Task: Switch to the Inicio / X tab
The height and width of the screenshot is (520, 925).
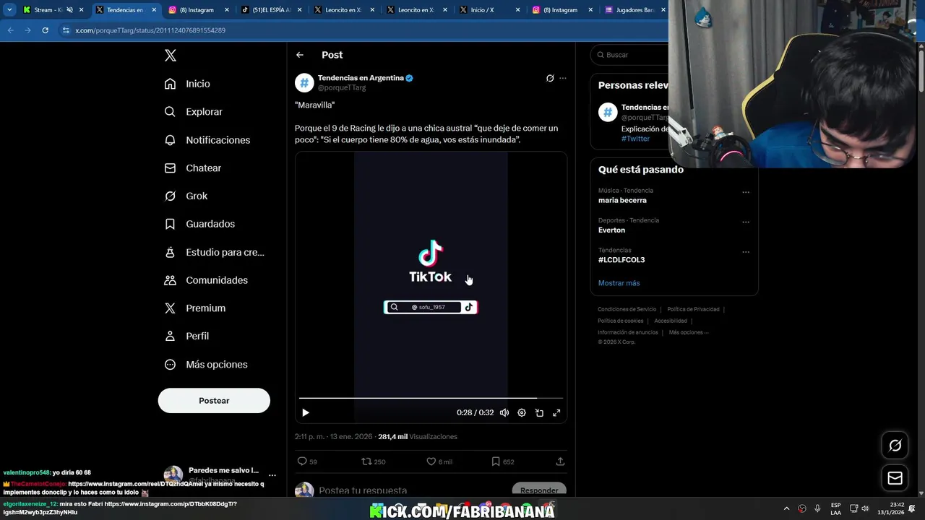Action: click(489, 10)
